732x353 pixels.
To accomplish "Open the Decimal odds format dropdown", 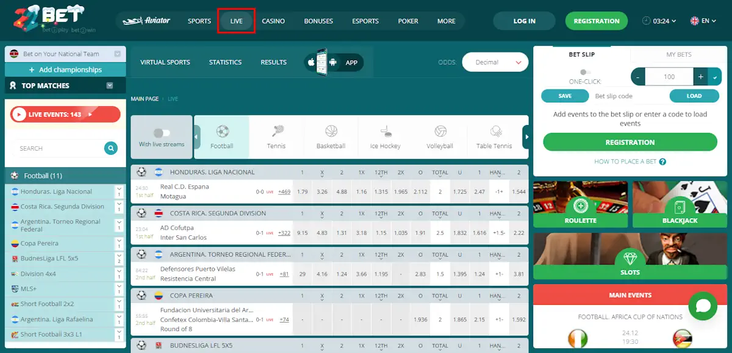I will point(495,62).
